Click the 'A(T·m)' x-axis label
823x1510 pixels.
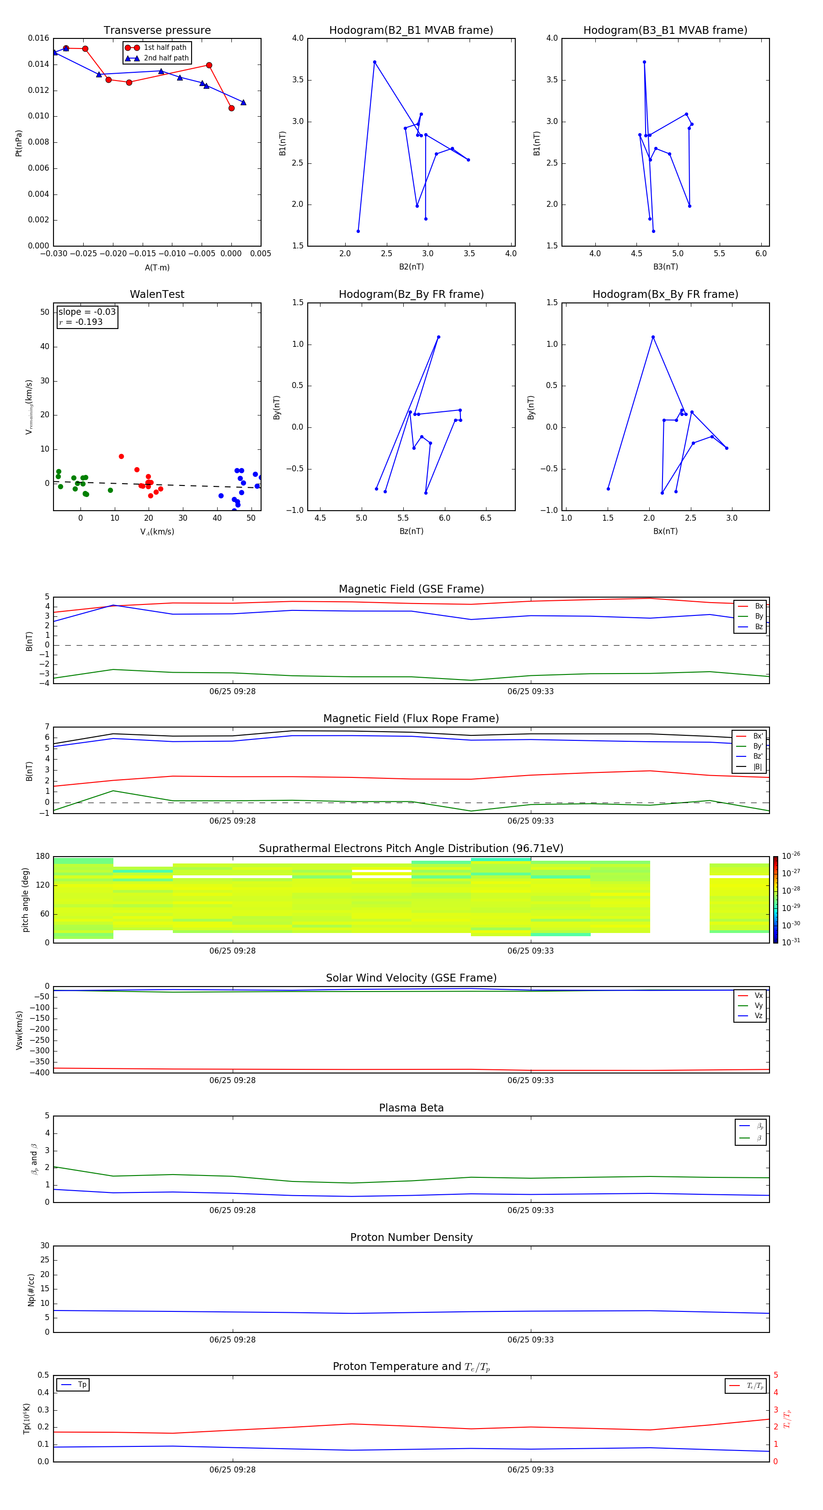(x=157, y=268)
